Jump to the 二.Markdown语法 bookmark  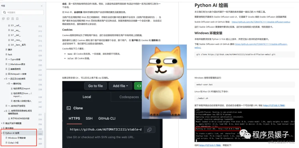pyautogui.click(x=17, y=64)
